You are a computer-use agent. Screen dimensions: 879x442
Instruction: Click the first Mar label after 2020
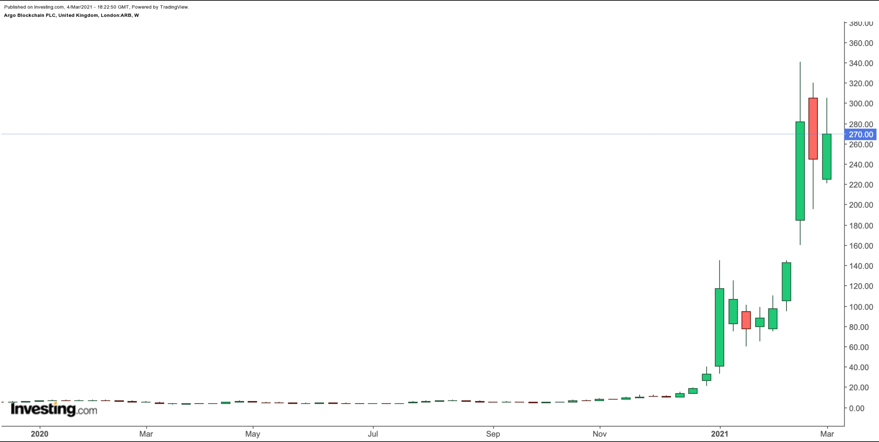coord(146,434)
